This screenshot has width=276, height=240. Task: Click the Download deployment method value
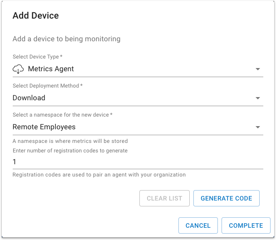(29, 98)
